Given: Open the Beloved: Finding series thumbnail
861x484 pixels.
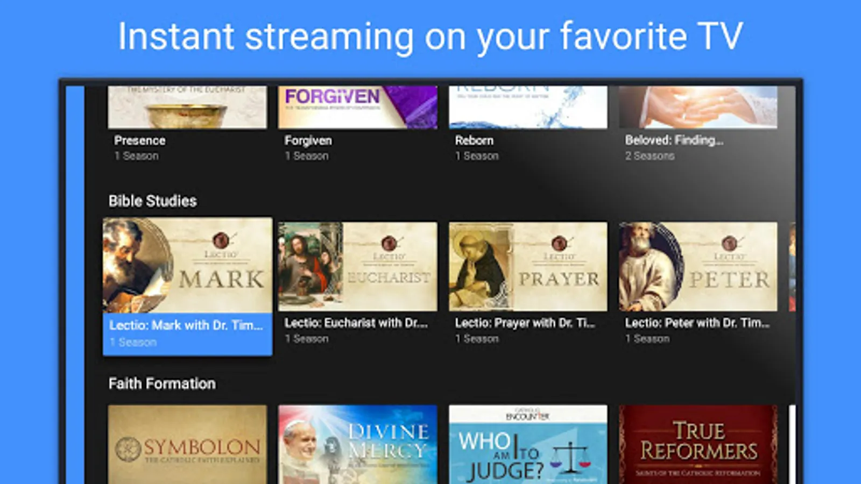Looking at the screenshot, I should coord(698,108).
